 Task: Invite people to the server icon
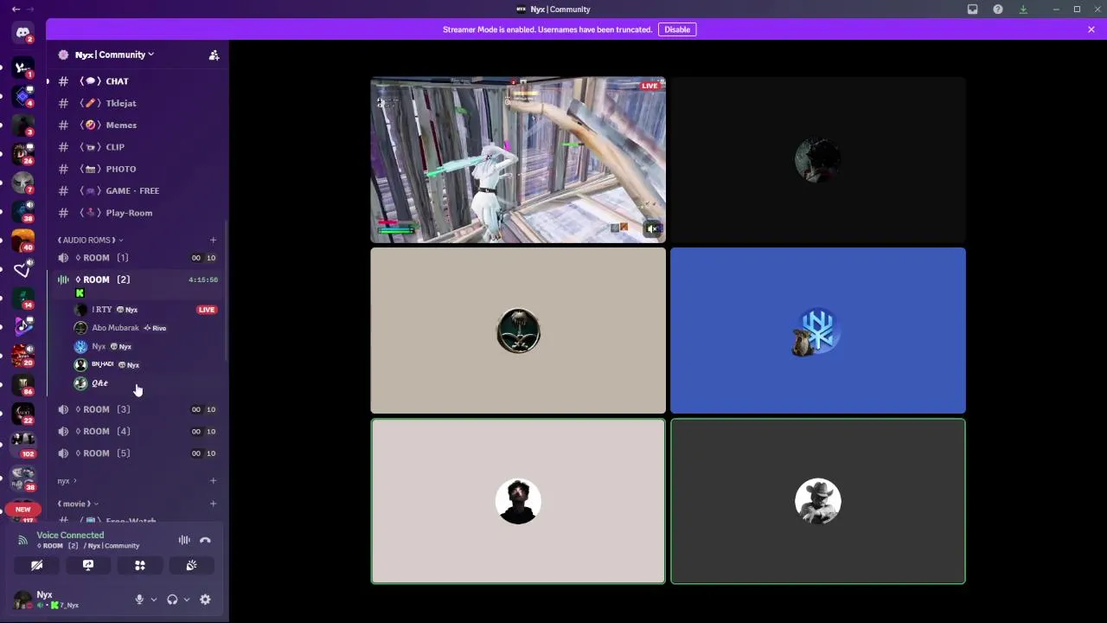click(214, 55)
